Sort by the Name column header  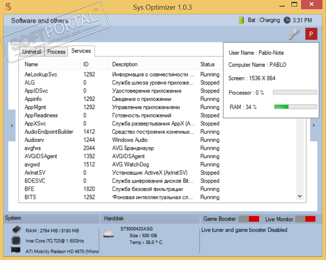(51, 64)
